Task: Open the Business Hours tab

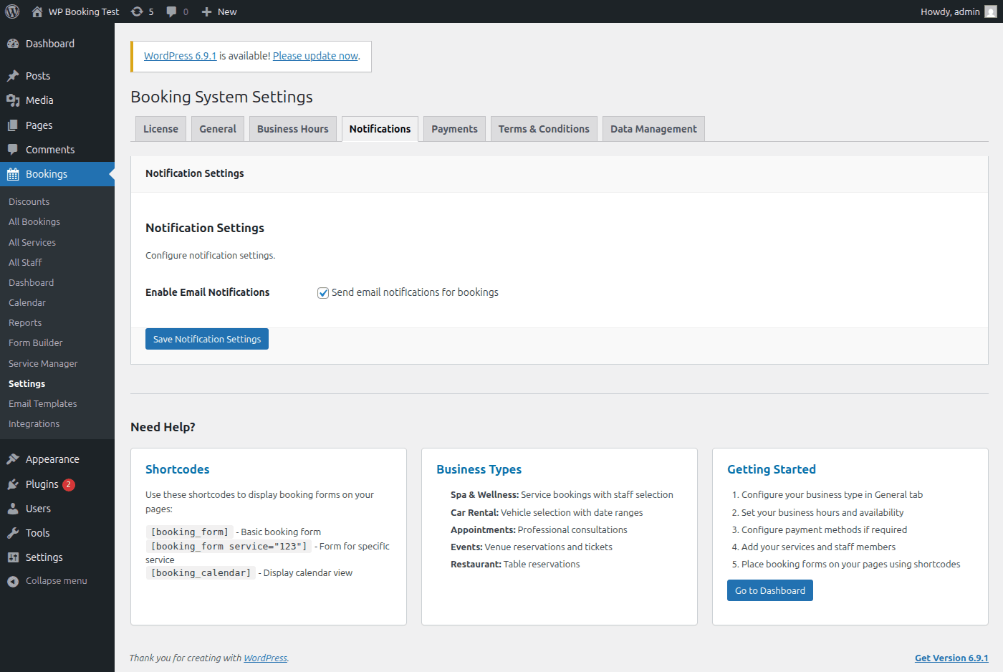Action: [292, 129]
